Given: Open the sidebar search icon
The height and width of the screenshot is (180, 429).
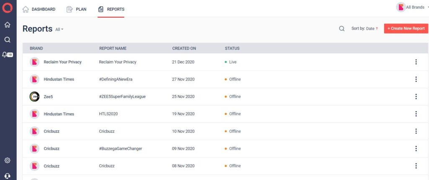Looking at the screenshot, I should pyautogui.click(x=8, y=40).
